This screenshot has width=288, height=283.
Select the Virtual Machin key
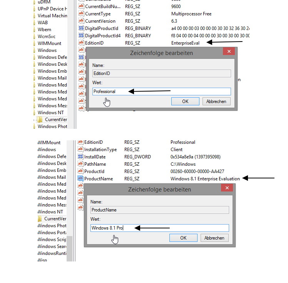pyautogui.click(x=52, y=16)
